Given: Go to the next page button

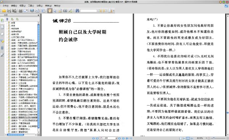Looking at the screenshot, I should 119,138.
